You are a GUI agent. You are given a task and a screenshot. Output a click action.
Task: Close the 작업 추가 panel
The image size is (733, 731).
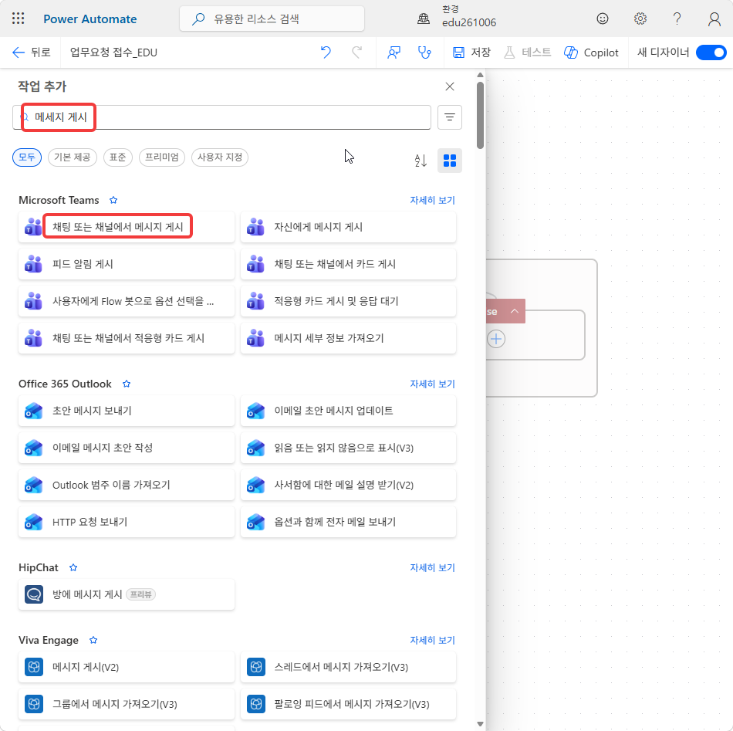pos(450,86)
